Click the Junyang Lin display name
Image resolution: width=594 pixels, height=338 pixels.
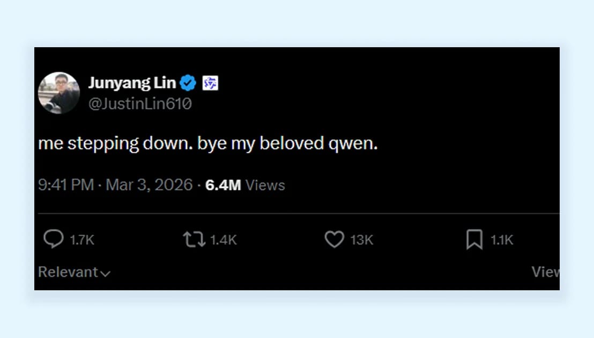(x=132, y=83)
